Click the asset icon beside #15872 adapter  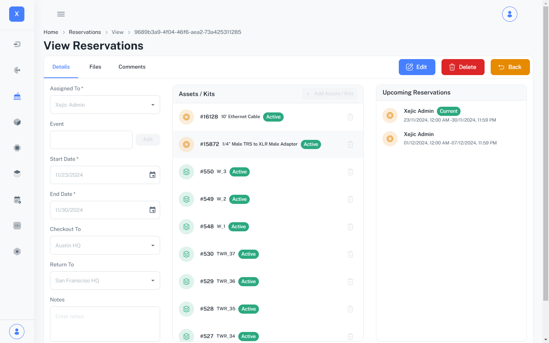186,144
